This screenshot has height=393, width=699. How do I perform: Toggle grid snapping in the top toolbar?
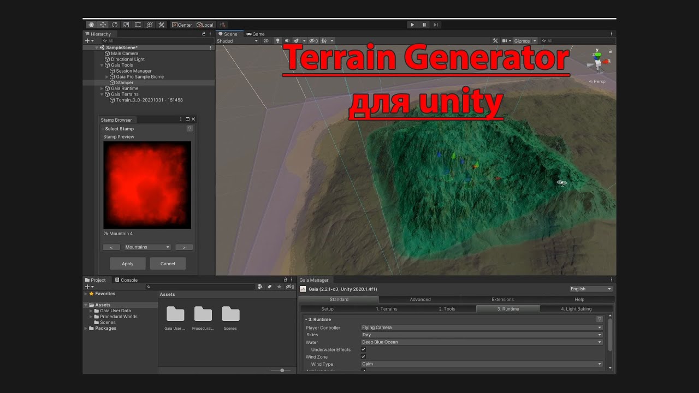[x=222, y=25]
